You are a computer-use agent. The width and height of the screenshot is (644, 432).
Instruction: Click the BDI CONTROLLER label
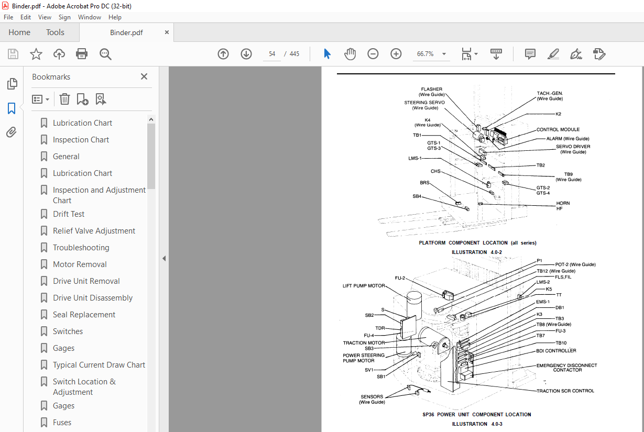pos(556,351)
